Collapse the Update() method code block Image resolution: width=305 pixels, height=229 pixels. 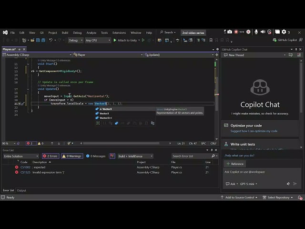[28, 89]
